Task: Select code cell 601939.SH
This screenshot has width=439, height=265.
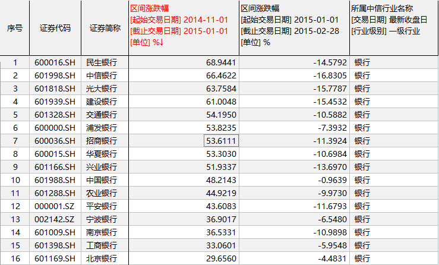Action: 55,102
